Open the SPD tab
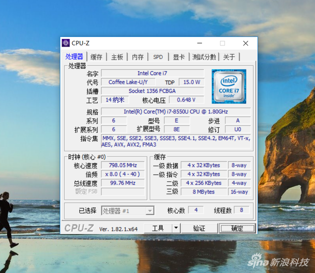This screenshot has width=315, height=273. tap(158, 57)
